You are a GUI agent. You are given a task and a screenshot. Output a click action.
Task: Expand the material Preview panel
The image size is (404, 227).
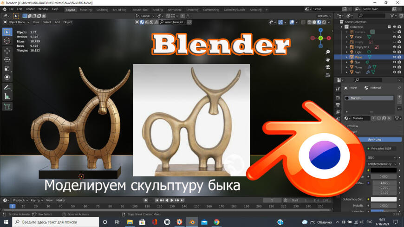tap(352, 126)
